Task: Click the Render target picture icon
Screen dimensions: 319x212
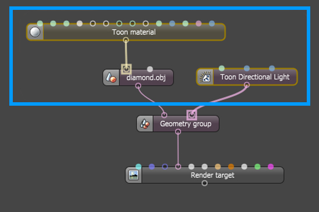Action: point(134,175)
